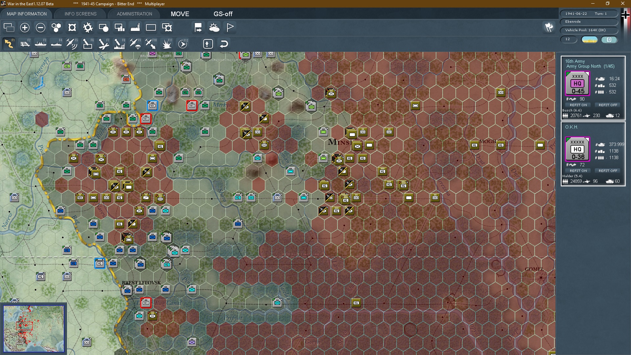The image size is (631, 355).
Task: Click the F12 end turn icon
Action: point(183,44)
